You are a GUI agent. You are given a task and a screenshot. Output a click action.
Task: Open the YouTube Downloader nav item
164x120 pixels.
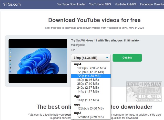click(71, 4)
